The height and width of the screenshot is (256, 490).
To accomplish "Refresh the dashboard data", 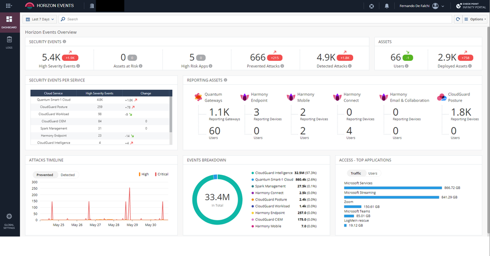I will pos(458,19).
